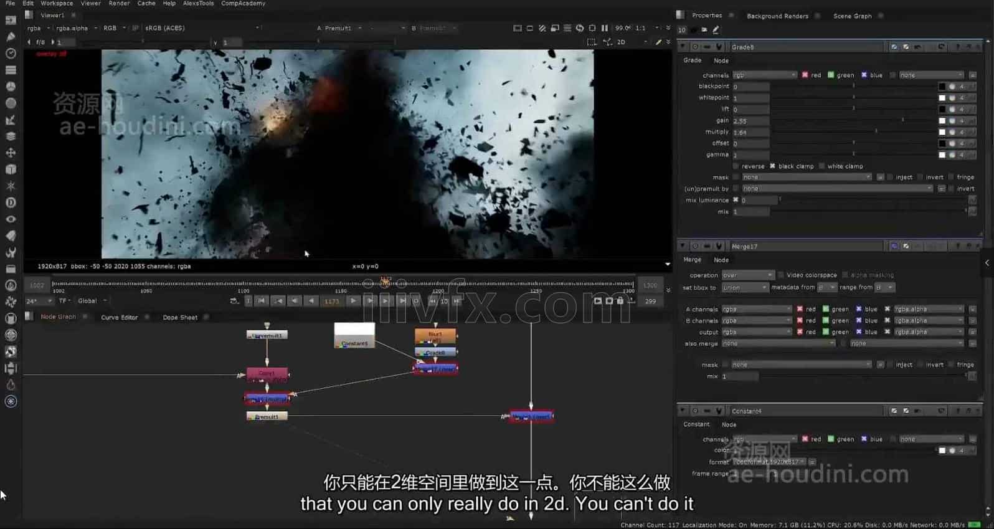This screenshot has height=529, width=994.
Task: Click the gain value field 2.55
Action: (x=751, y=121)
